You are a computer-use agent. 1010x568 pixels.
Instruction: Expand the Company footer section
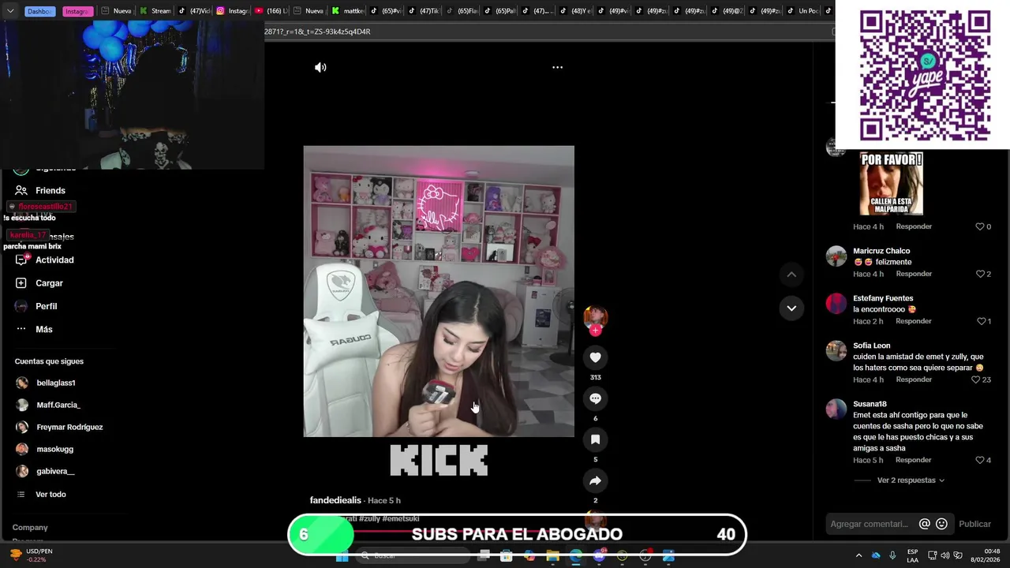point(30,527)
